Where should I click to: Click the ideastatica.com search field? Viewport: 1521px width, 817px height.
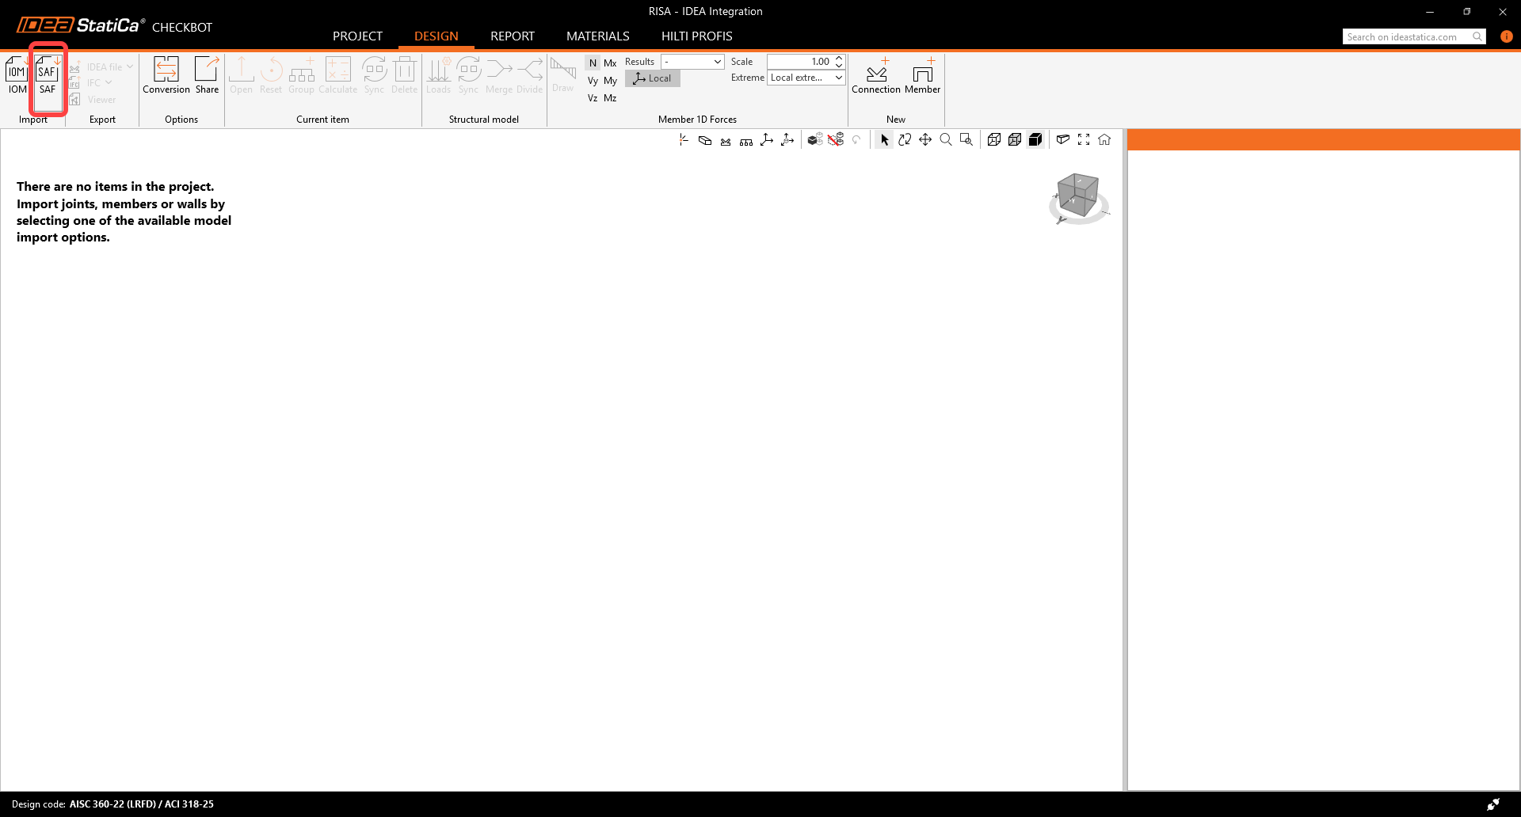point(1408,36)
